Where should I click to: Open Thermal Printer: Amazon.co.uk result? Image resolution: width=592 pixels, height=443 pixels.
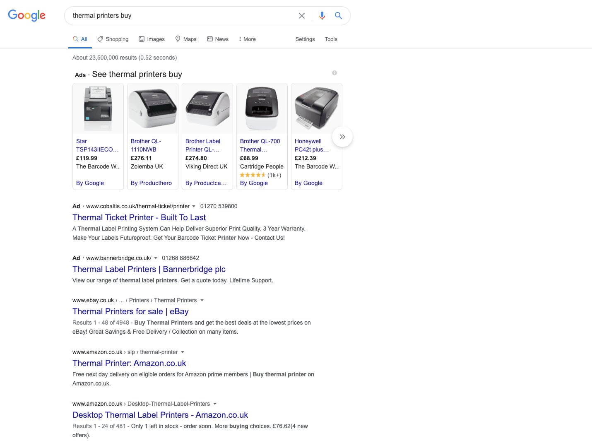coord(129,363)
